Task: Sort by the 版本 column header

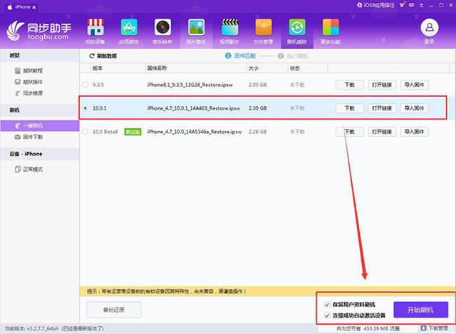Action: pyautogui.click(x=118, y=68)
